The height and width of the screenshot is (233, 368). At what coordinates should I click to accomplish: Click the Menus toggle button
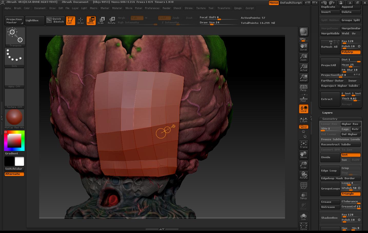pyautogui.click(x=274, y=3)
